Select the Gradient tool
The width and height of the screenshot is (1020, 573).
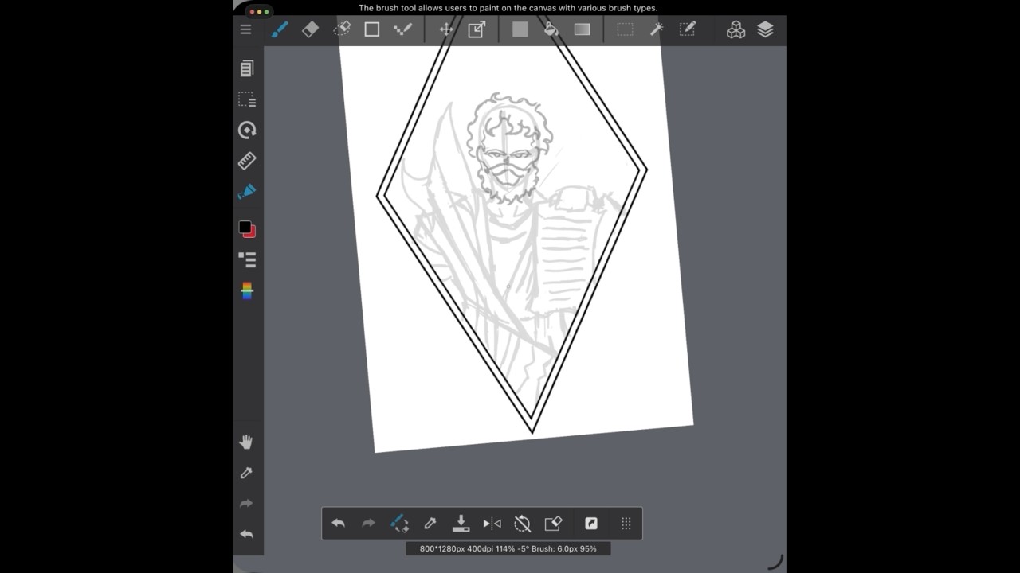582,29
